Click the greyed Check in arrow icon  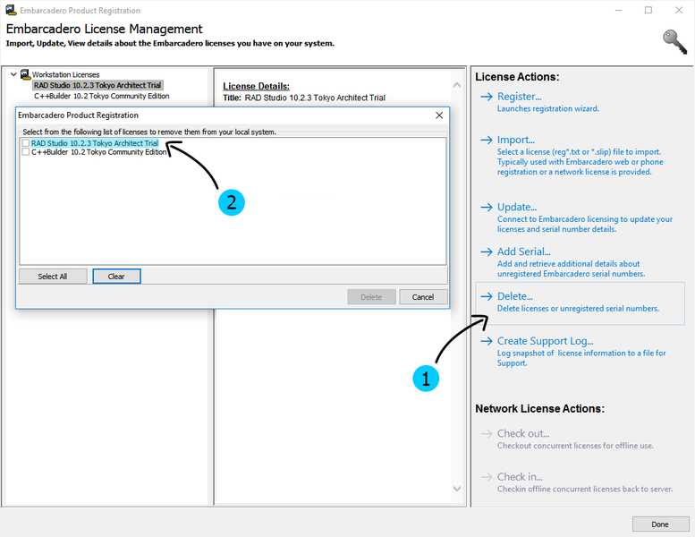487,477
